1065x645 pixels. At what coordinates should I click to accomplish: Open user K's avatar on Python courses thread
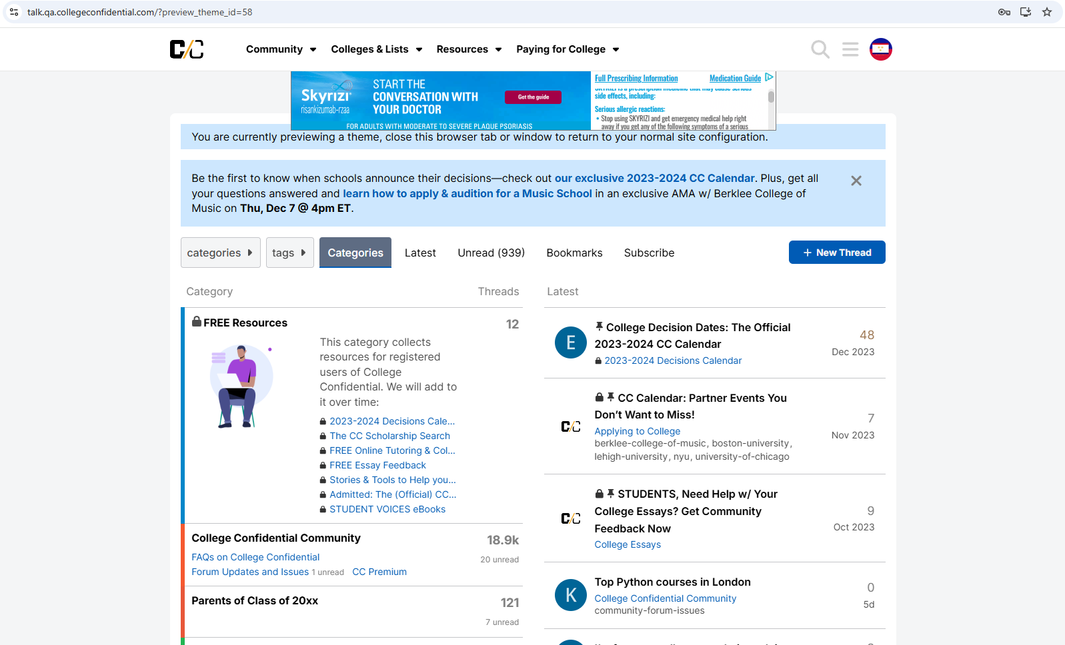571,595
